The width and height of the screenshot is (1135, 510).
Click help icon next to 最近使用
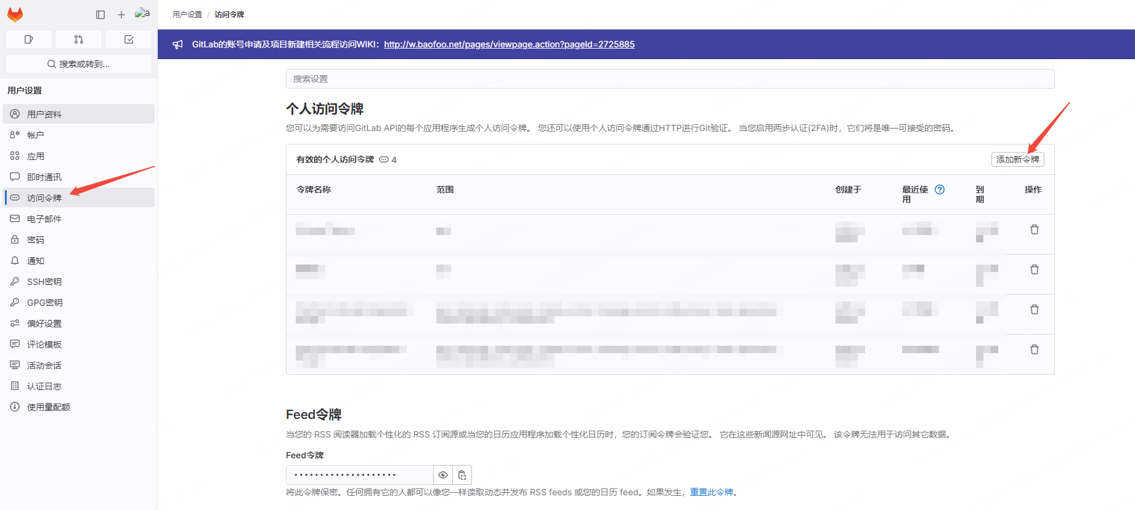pyautogui.click(x=939, y=189)
